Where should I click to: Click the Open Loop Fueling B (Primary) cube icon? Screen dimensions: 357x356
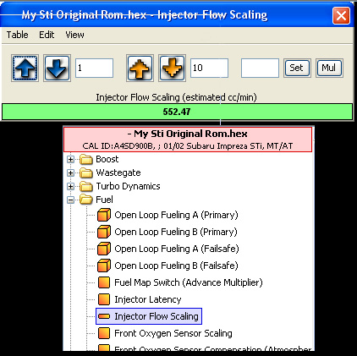[x=104, y=232]
